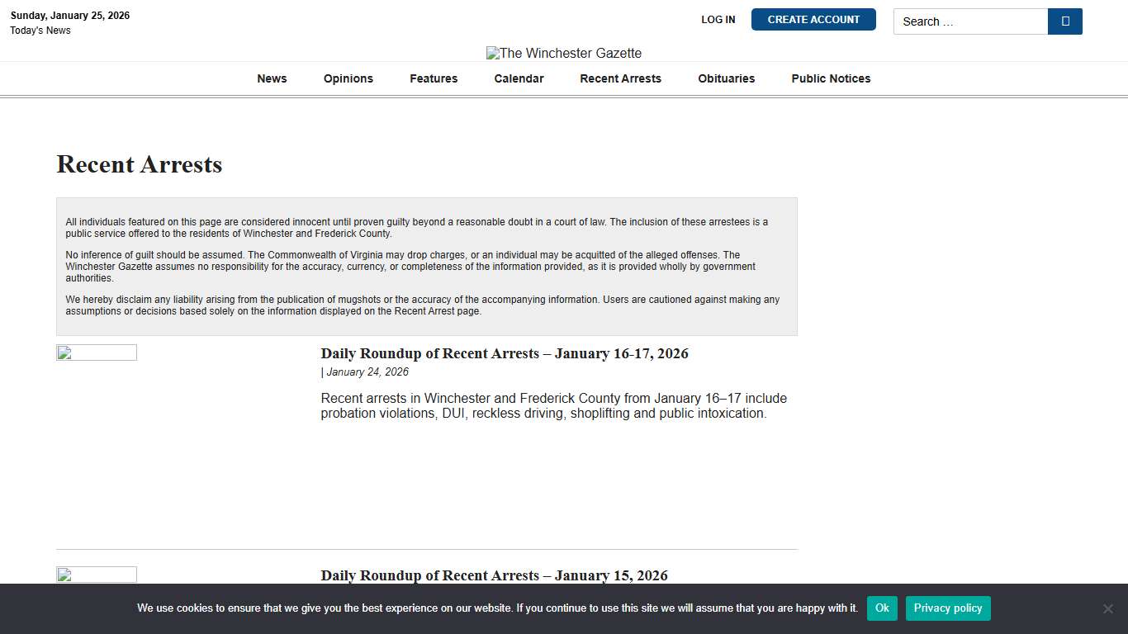Accept cookies with the Ok button
The width and height of the screenshot is (1128, 634).
tap(882, 608)
